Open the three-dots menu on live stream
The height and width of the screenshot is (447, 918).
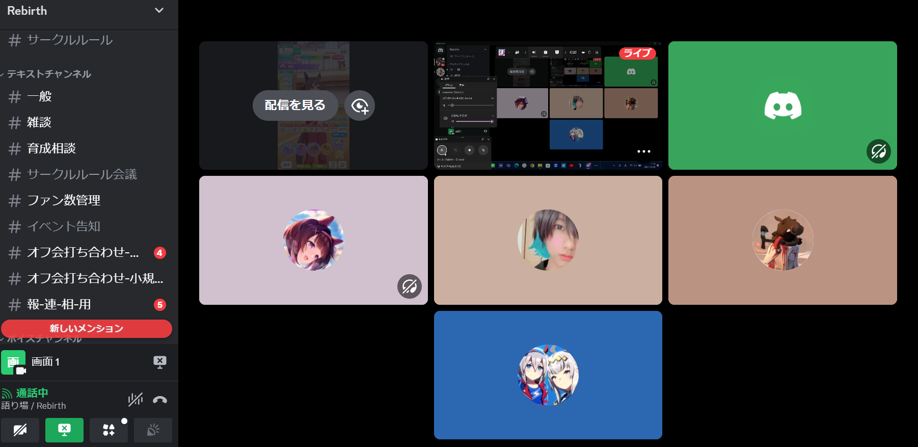pyautogui.click(x=643, y=151)
